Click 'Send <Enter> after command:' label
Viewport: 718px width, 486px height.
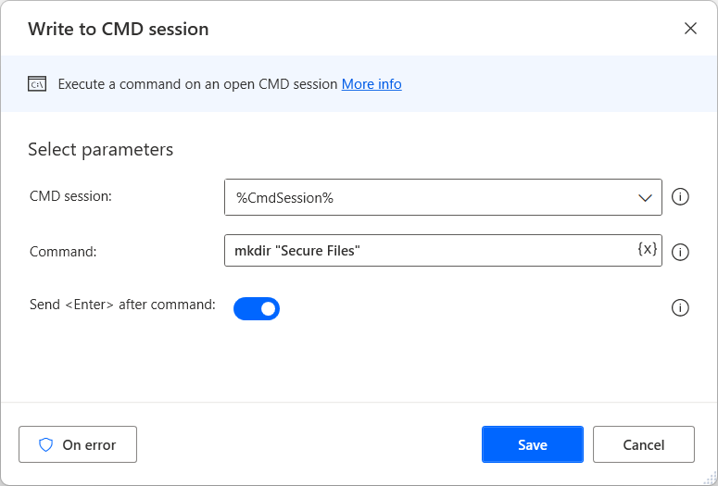point(122,305)
